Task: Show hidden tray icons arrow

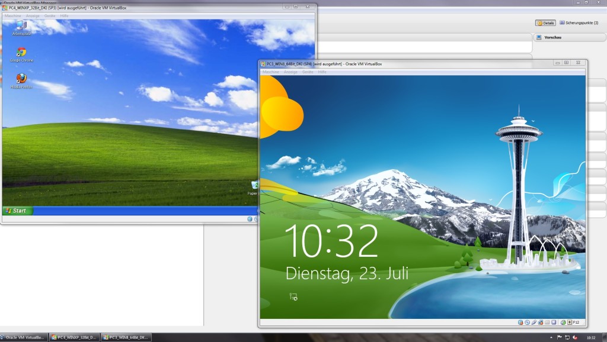Action: [551, 337]
